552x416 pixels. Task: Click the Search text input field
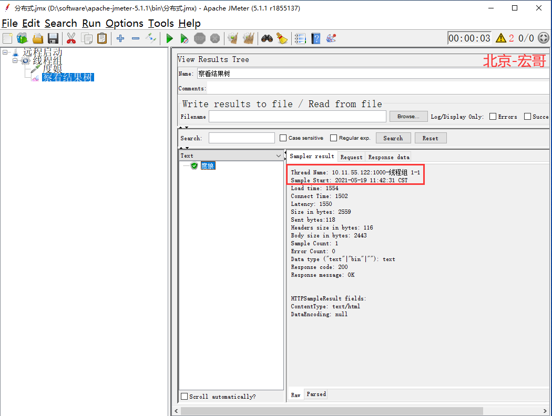tap(241, 138)
